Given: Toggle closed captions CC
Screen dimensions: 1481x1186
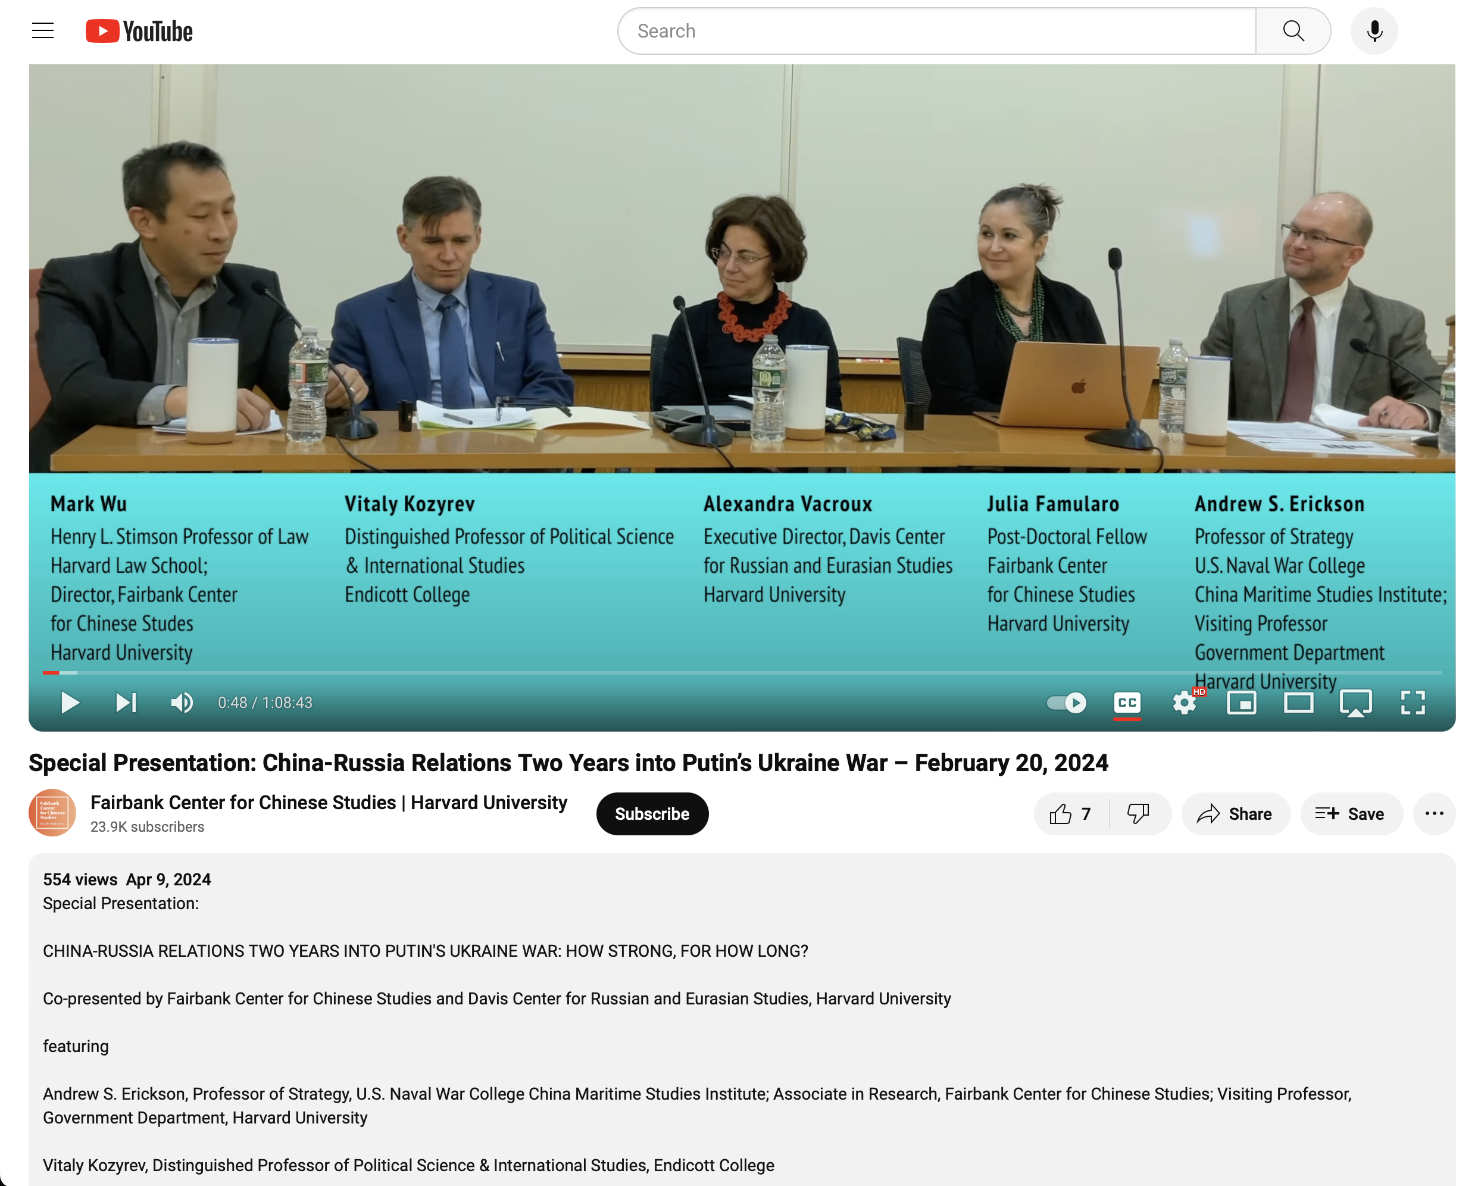Looking at the screenshot, I should tap(1127, 703).
